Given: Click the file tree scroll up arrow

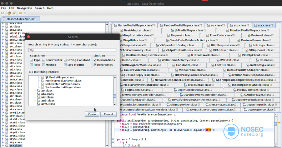Looking at the screenshot, I should pyautogui.click(x=107, y=24).
